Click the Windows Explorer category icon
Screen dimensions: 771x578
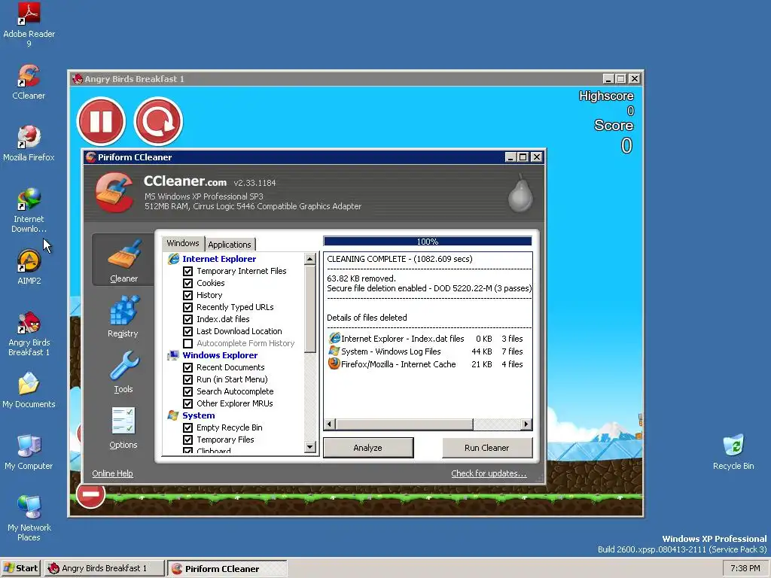[x=173, y=355]
